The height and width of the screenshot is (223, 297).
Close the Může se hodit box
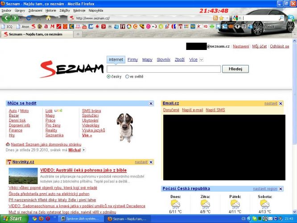pyautogui.click(x=151, y=103)
